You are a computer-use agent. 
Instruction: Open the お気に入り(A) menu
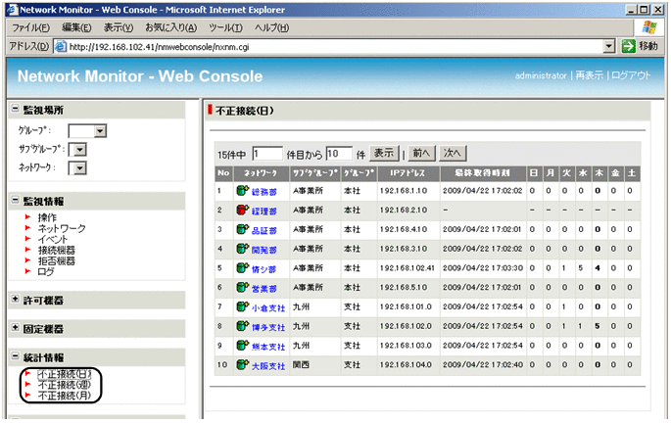(x=171, y=27)
